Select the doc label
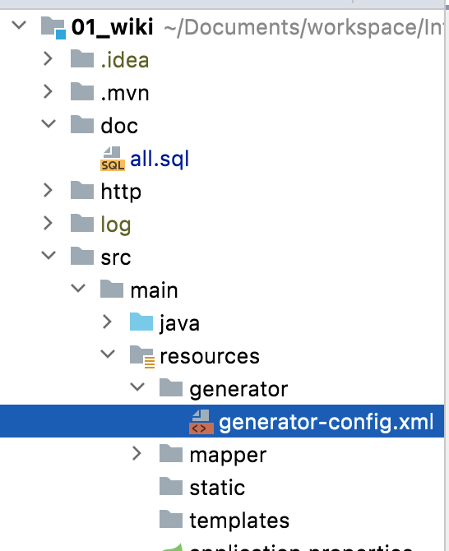449x551 pixels. click(119, 126)
